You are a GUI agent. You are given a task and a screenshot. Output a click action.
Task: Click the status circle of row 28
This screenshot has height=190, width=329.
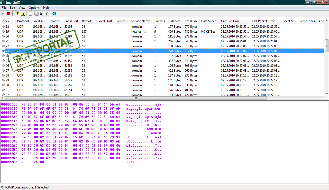coord(3,75)
